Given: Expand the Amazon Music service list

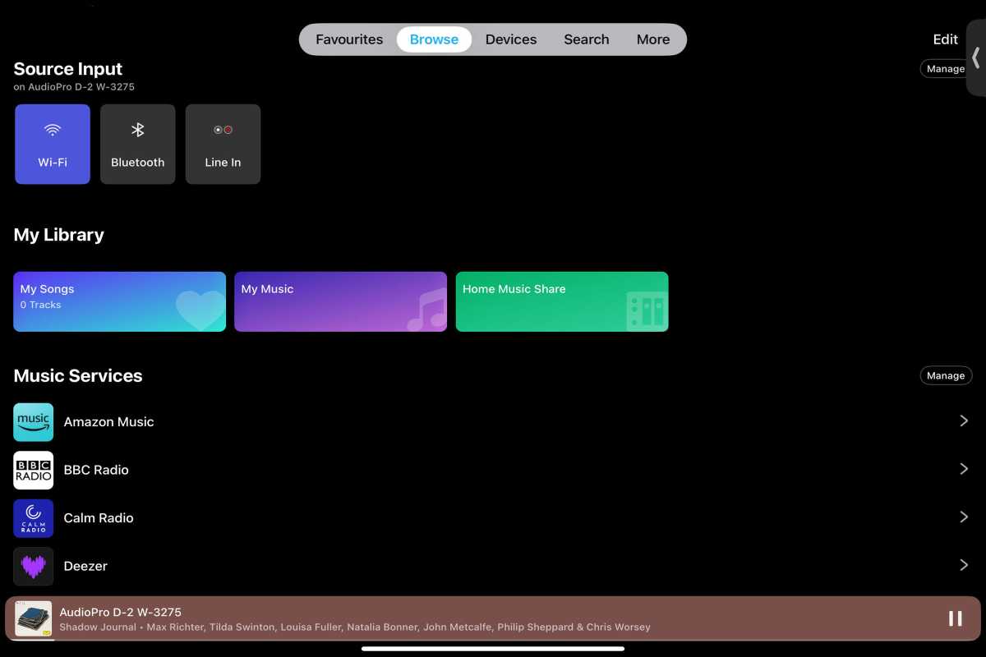Looking at the screenshot, I should pyautogui.click(x=964, y=420).
